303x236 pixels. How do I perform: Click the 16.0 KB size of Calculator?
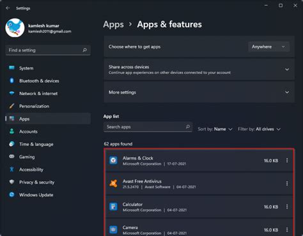coord(271,207)
